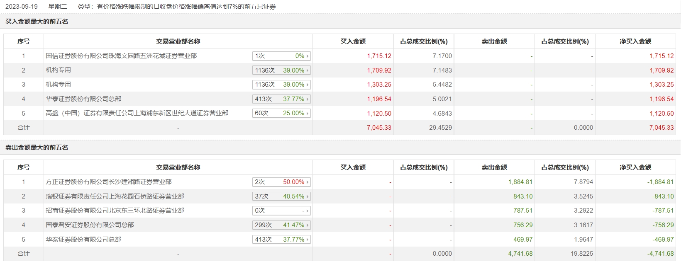Screen dimensions: 681x264
Task: Open the 1136次 39.00% box in the 1,303.25 row
Action: pos(281,85)
